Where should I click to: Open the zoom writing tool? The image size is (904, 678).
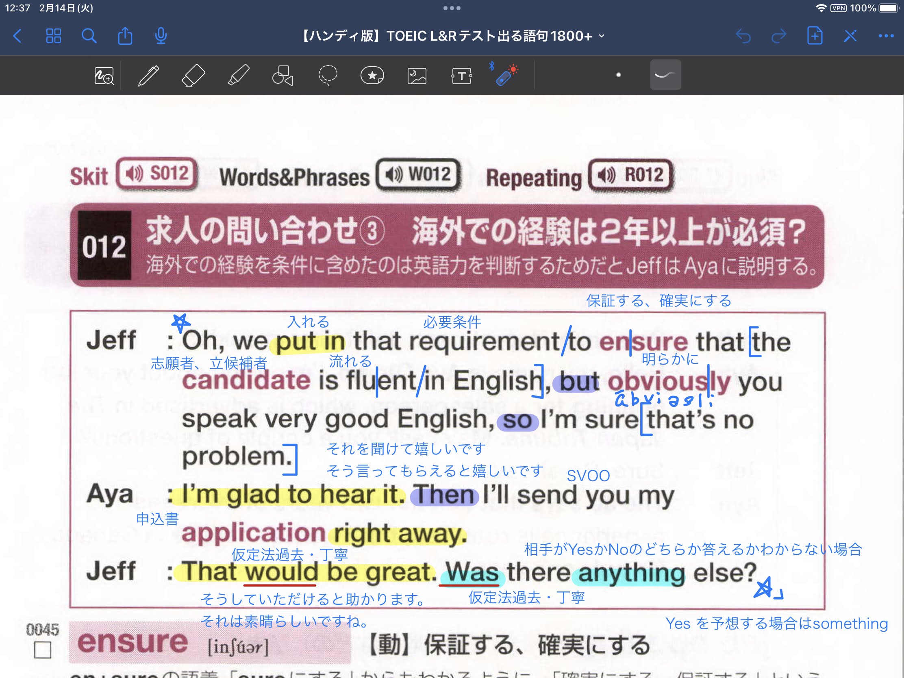(103, 75)
